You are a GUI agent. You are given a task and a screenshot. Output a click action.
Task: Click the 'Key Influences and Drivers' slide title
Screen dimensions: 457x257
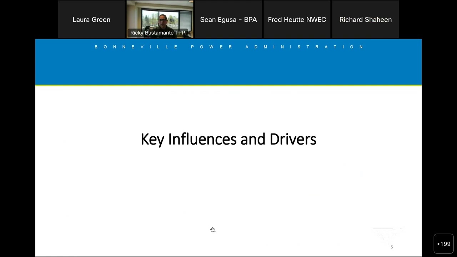228,139
